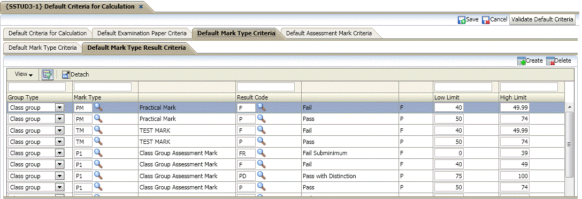Open Mark Type lookup for first PM row
Screen dimensions: 582x199
pyautogui.click(x=98, y=108)
